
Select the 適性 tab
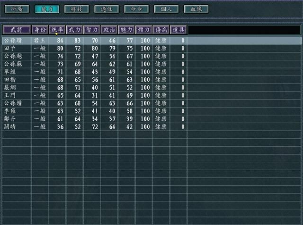tap(107, 9)
